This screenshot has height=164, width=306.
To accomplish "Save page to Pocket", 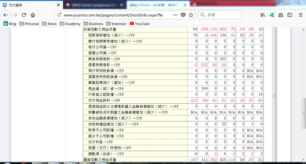I will 183,15.
